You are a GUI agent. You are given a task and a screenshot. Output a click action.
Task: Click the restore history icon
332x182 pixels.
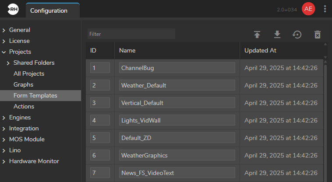click(x=297, y=35)
